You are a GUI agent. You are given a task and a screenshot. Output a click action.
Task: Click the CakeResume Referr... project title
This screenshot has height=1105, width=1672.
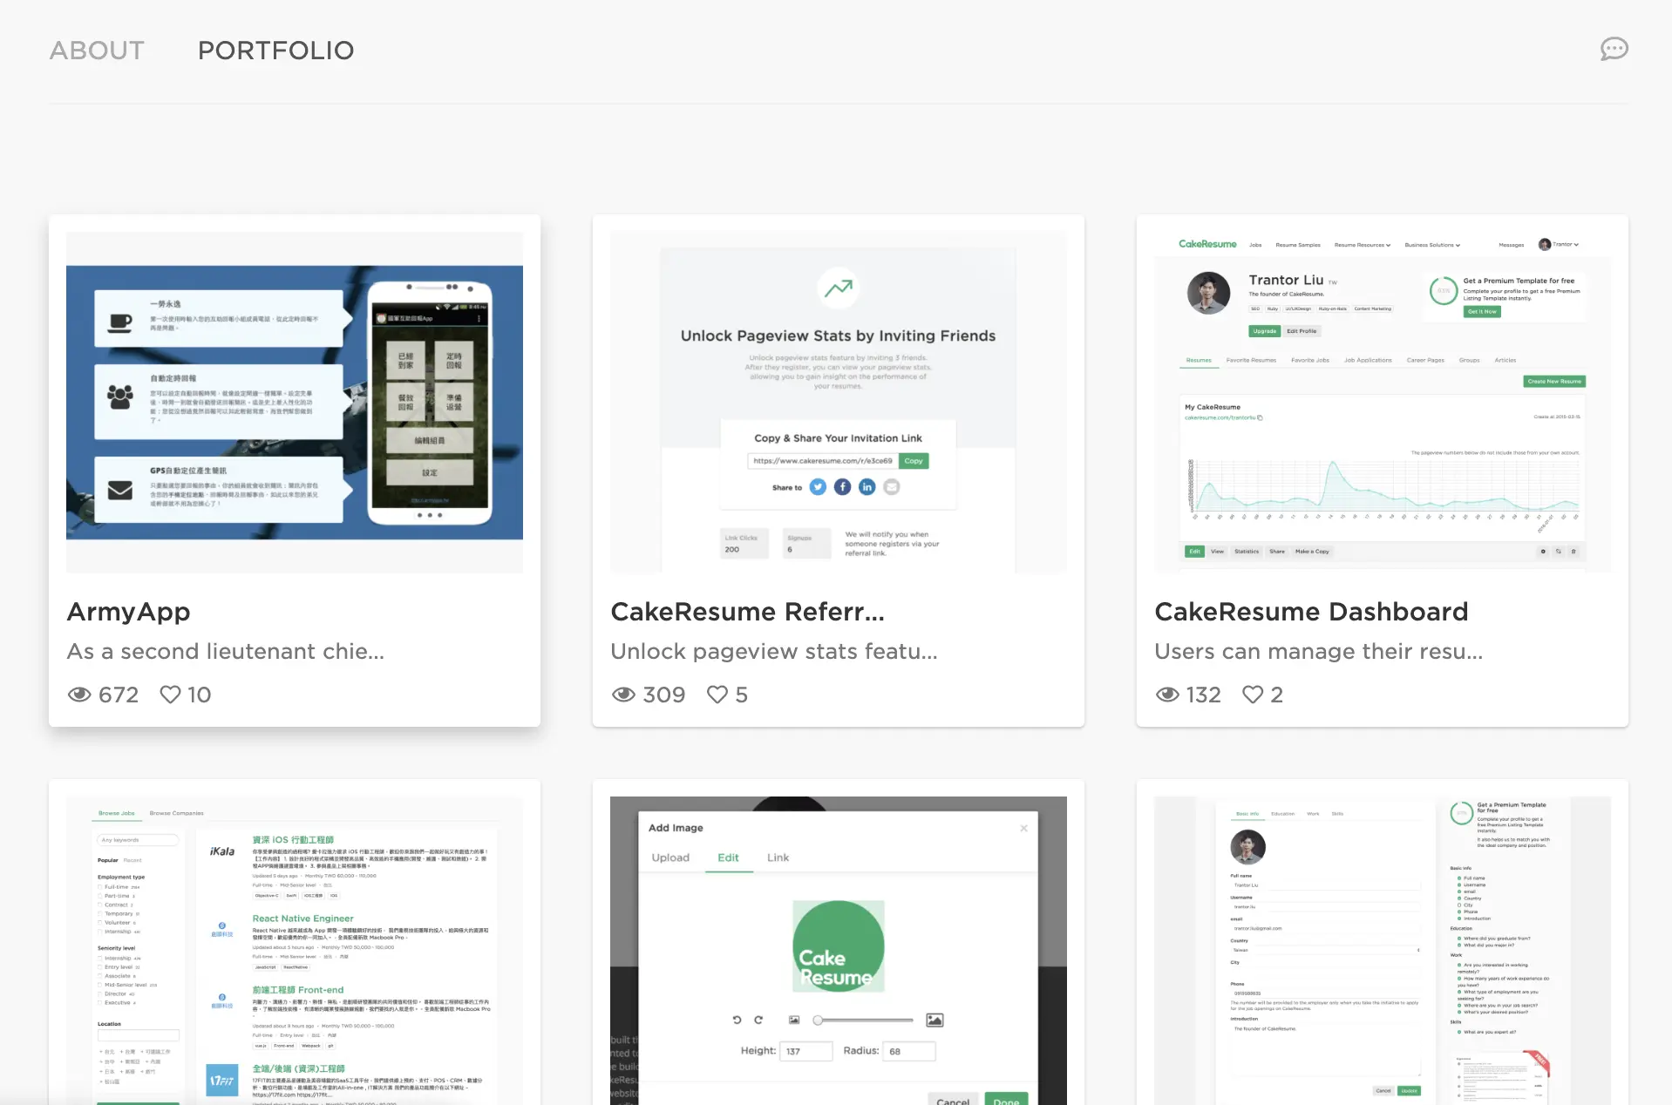click(747, 612)
